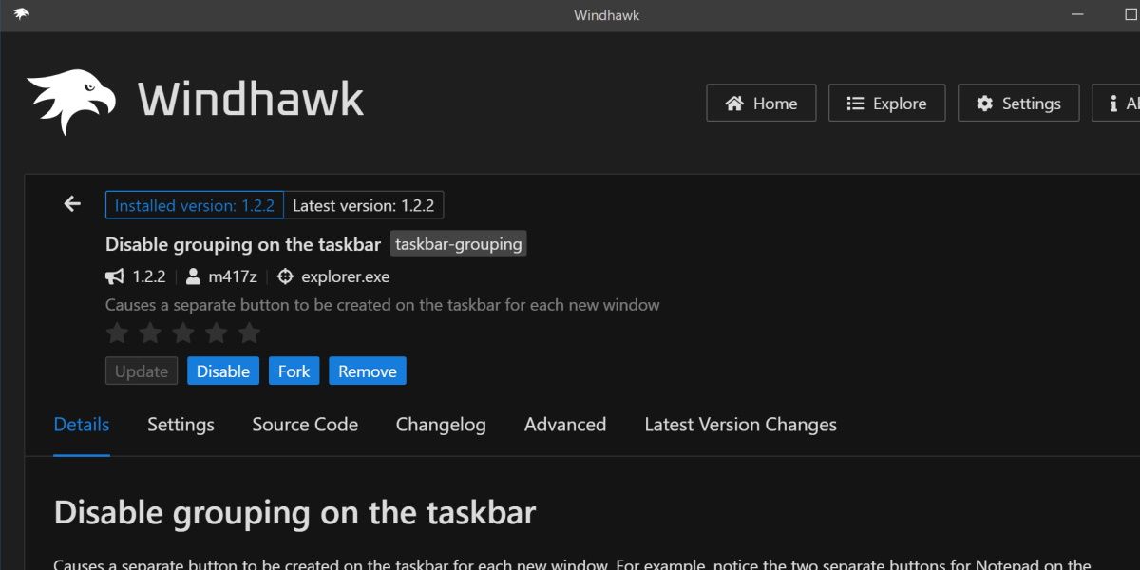This screenshot has height=570, width=1140.
Task: Open the About section
Action: click(1117, 103)
